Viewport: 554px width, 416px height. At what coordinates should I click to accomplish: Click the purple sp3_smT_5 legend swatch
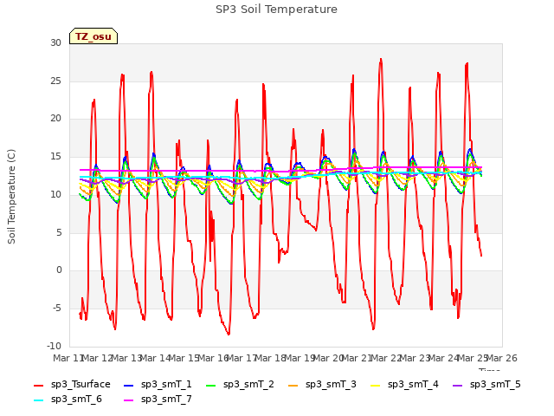[x=458, y=385]
